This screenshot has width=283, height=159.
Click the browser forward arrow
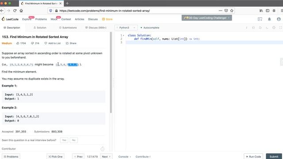point(8,11)
